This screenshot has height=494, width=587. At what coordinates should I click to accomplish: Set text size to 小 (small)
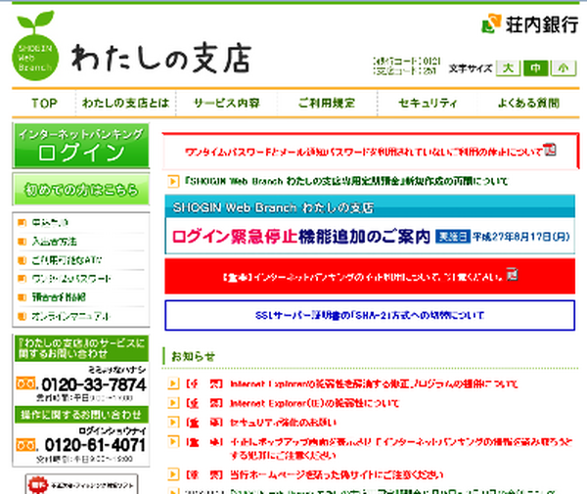pyautogui.click(x=564, y=68)
